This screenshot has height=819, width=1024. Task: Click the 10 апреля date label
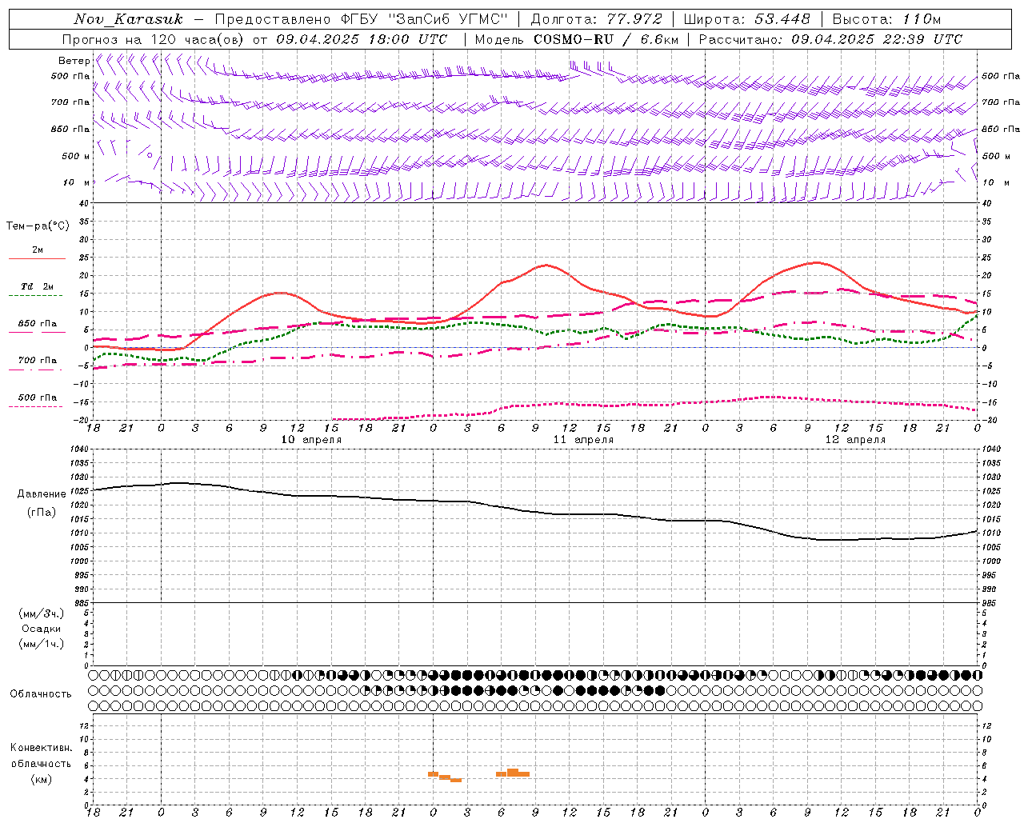[311, 440]
